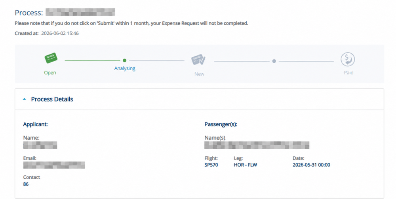Click the Paid dollar coin icon
This screenshot has height=199, width=396.
click(x=348, y=60)
